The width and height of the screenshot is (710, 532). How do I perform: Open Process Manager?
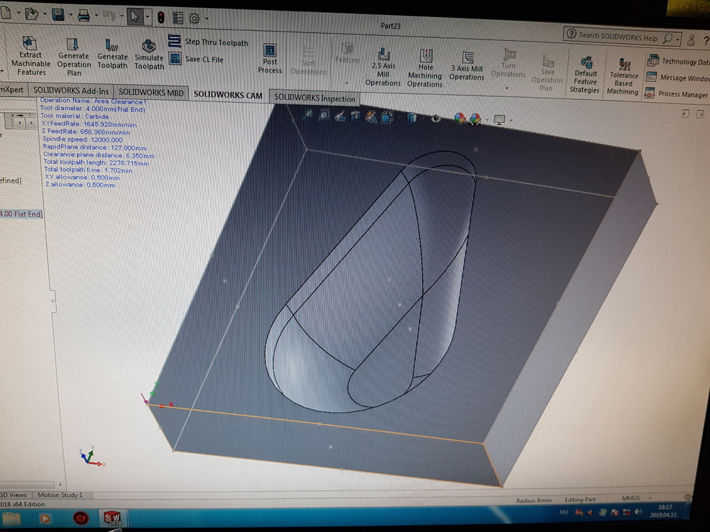click(x=675, y=93)
